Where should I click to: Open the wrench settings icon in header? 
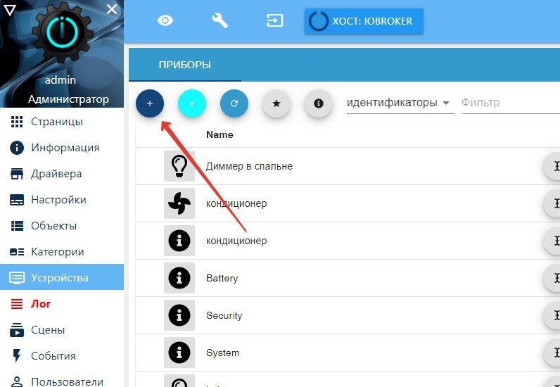pyautogui.click(x=219, y=20)
